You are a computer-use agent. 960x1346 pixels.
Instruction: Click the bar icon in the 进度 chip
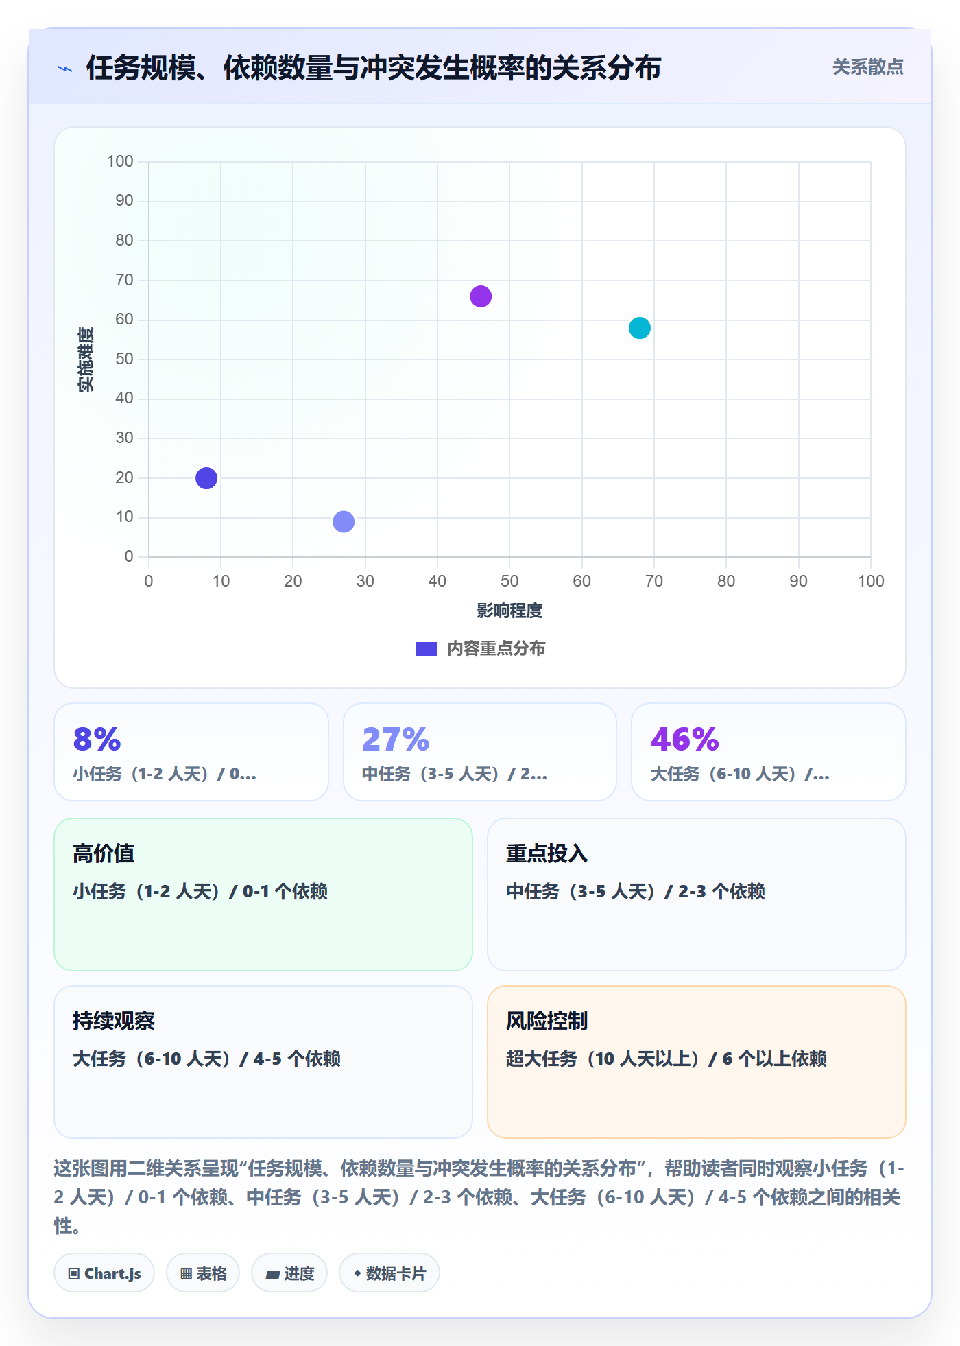tap(272, 1275)
